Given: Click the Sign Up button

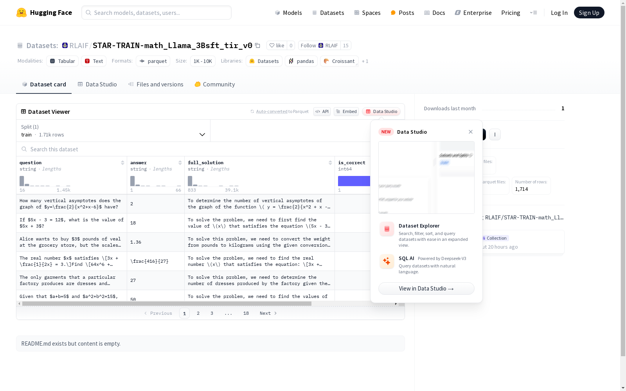Looking at the screenshot, I should tap(589, 13).
